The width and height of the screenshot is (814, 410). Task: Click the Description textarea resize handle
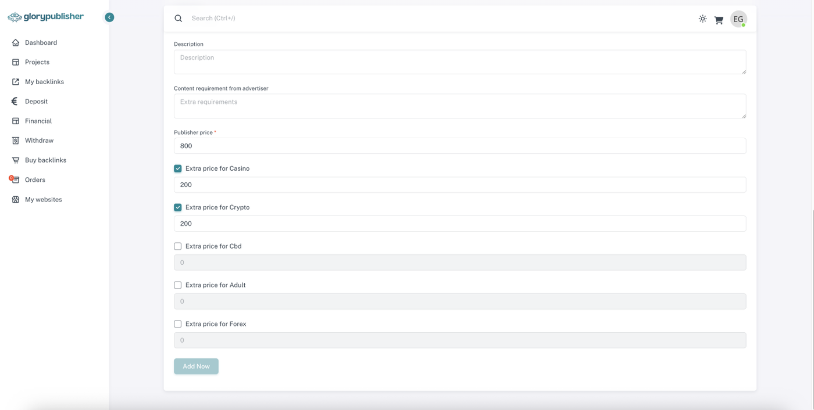(744, 71)
